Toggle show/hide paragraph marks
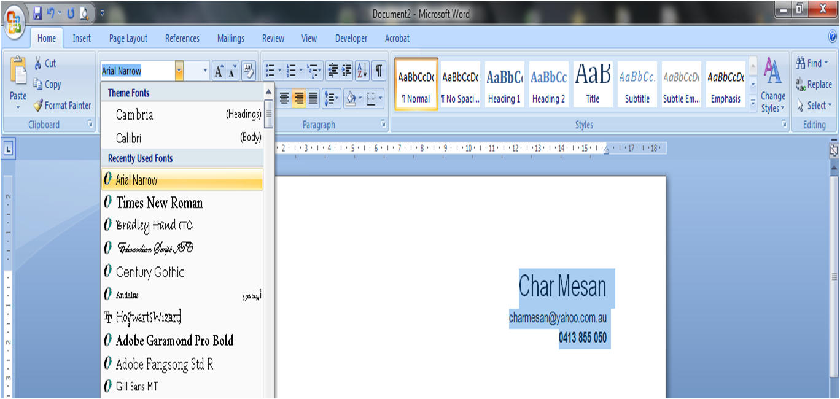 click(x=379, y=71)
